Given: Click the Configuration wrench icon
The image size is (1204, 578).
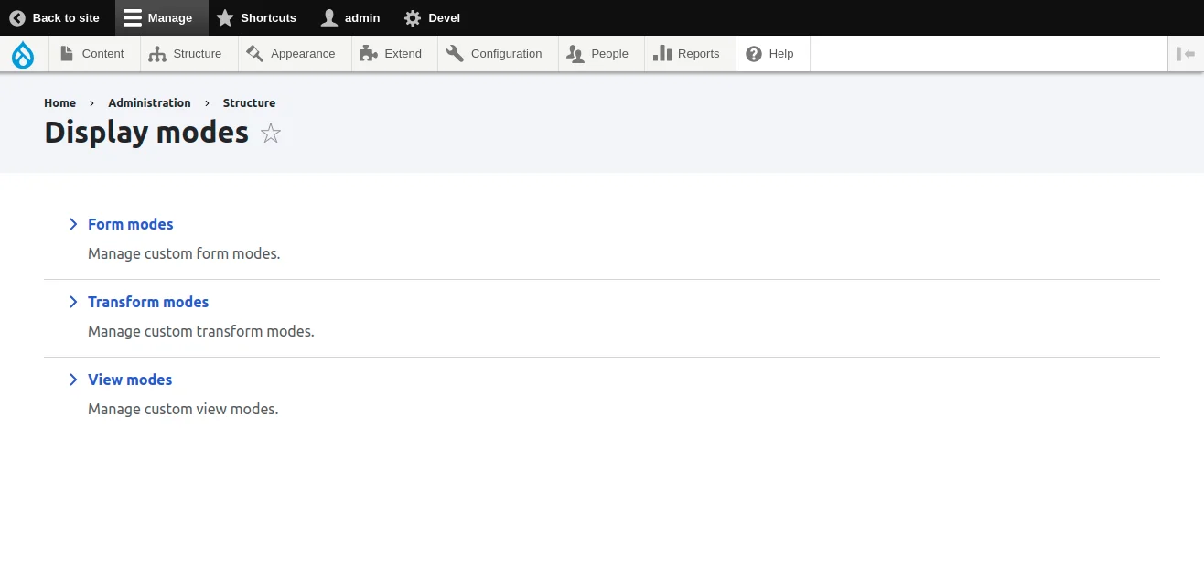Looking at the screenshot, I should tap(454, 53).
